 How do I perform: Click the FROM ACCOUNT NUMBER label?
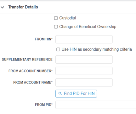pyautogui.click(x=31, y=71)
